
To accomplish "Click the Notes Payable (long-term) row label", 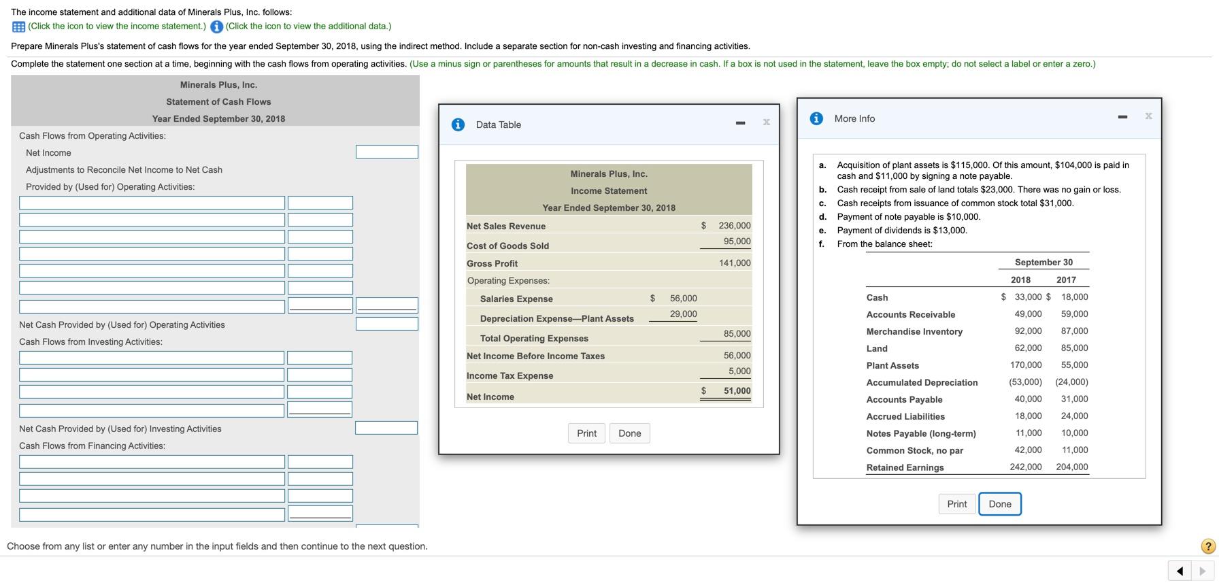I will (x=921, y=433).
